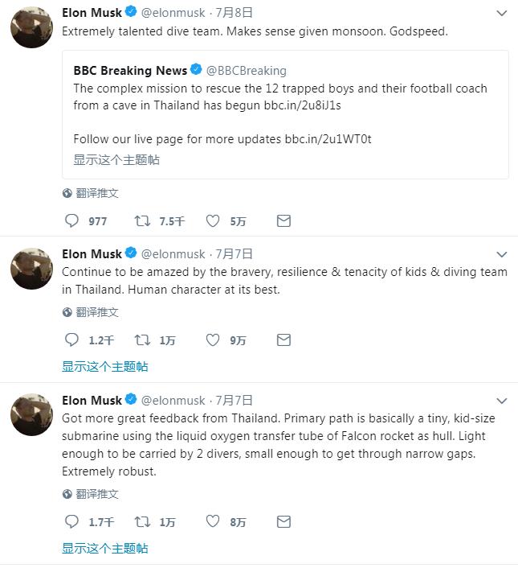Reply to the July 8 dive team tweet
The width and height of the screenshot is (518, 568).
point(71,220)
